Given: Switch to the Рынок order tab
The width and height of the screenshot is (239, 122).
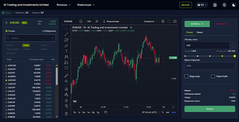Looking at the screenshot, I should coord(189,32).
